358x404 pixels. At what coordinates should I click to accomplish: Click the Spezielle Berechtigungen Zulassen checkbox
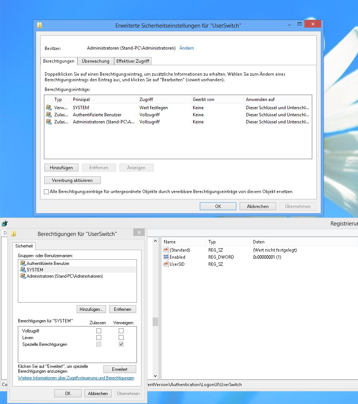[99, 344]
